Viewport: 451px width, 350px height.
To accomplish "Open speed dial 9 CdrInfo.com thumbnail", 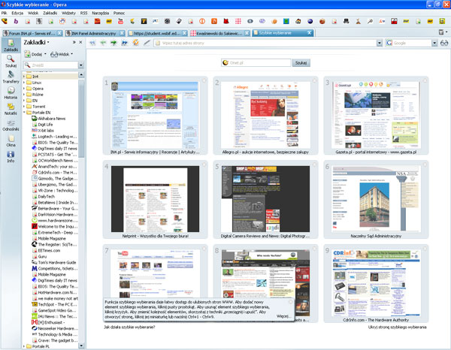I will pyautogui.click(x=376, y=283).
